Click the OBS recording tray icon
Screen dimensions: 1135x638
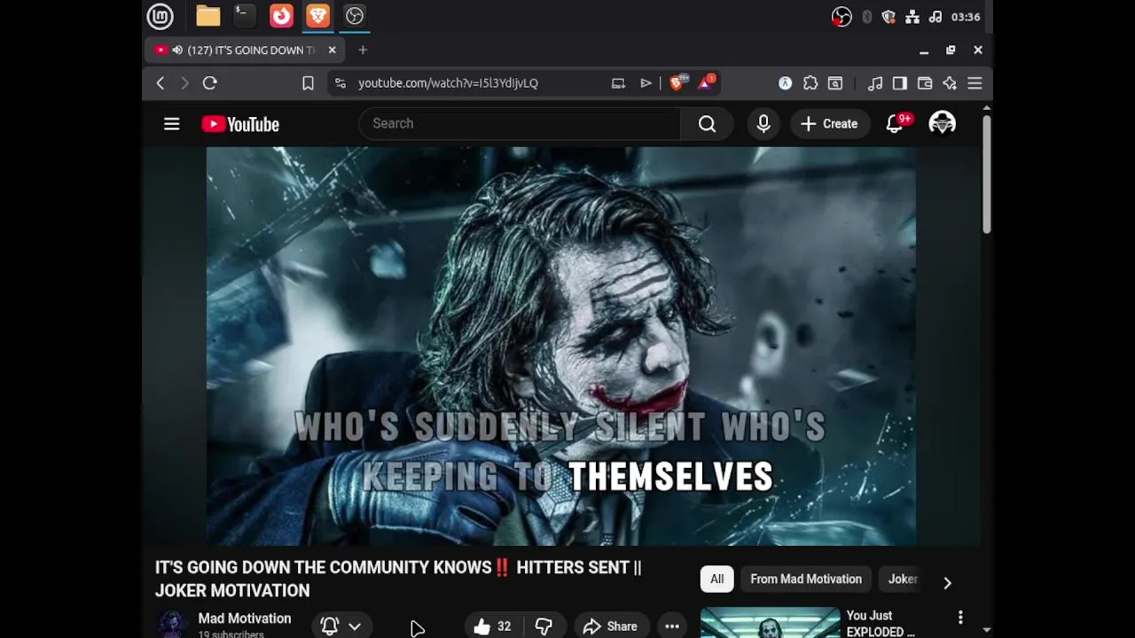841,17
